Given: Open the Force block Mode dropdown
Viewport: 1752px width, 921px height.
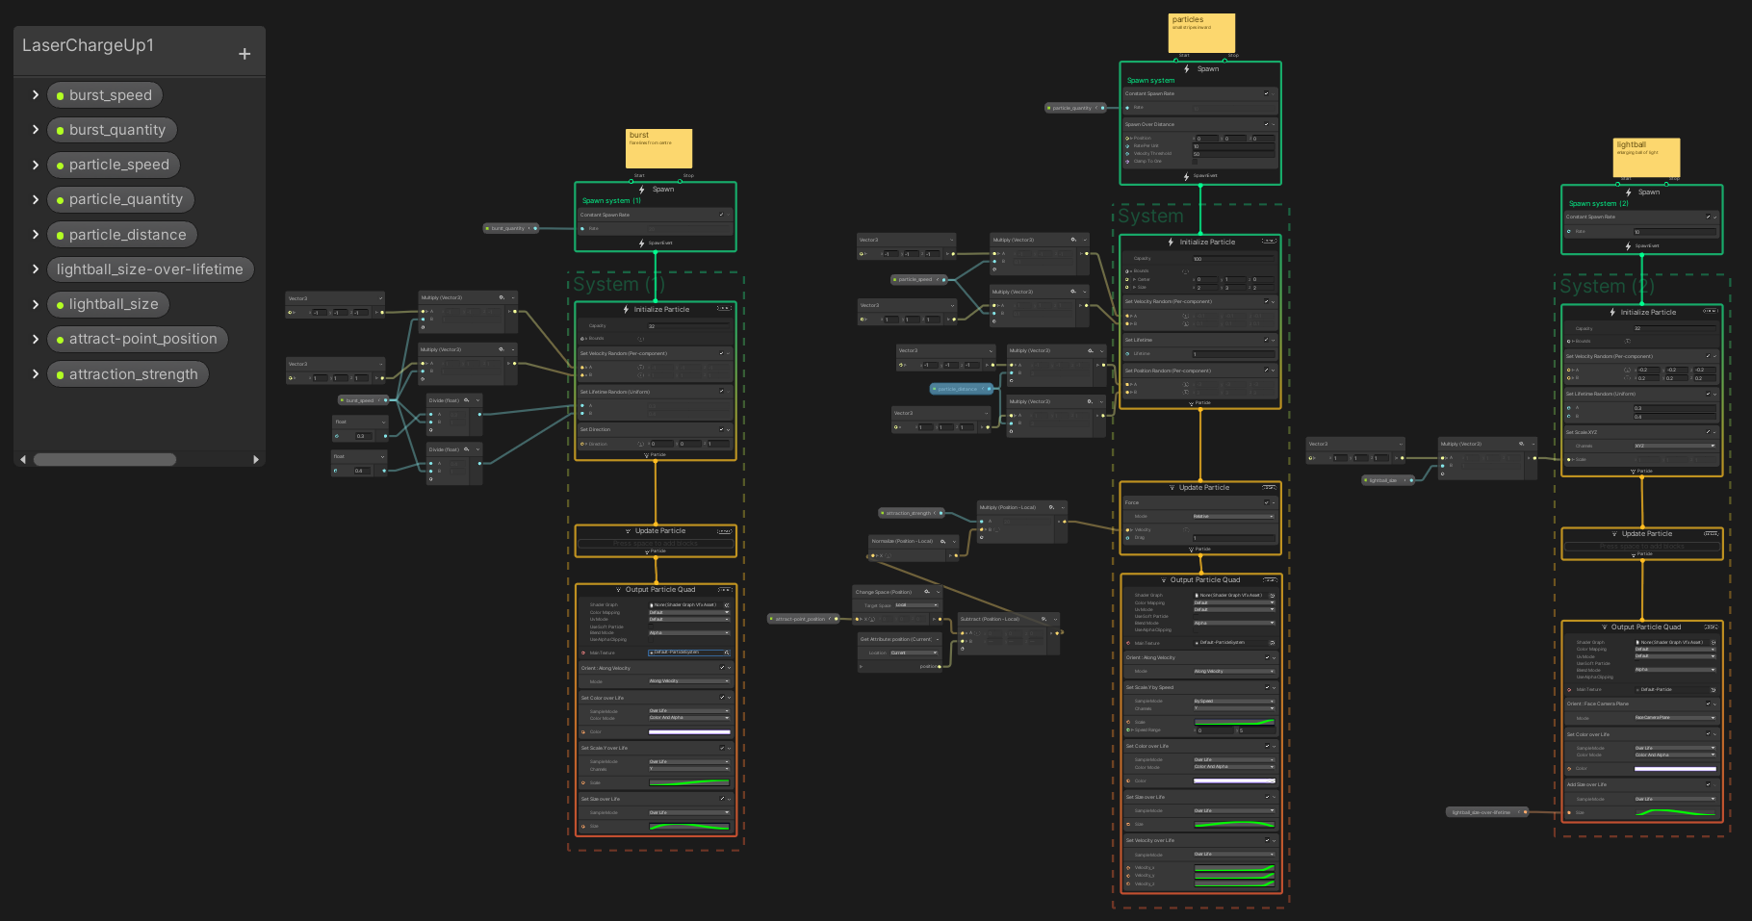Looking at the screenshot, I should (1233, 516).
